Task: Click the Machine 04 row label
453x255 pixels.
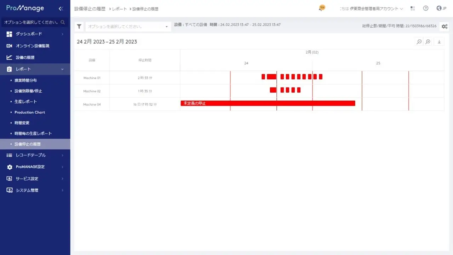Action: click(92, 104)
